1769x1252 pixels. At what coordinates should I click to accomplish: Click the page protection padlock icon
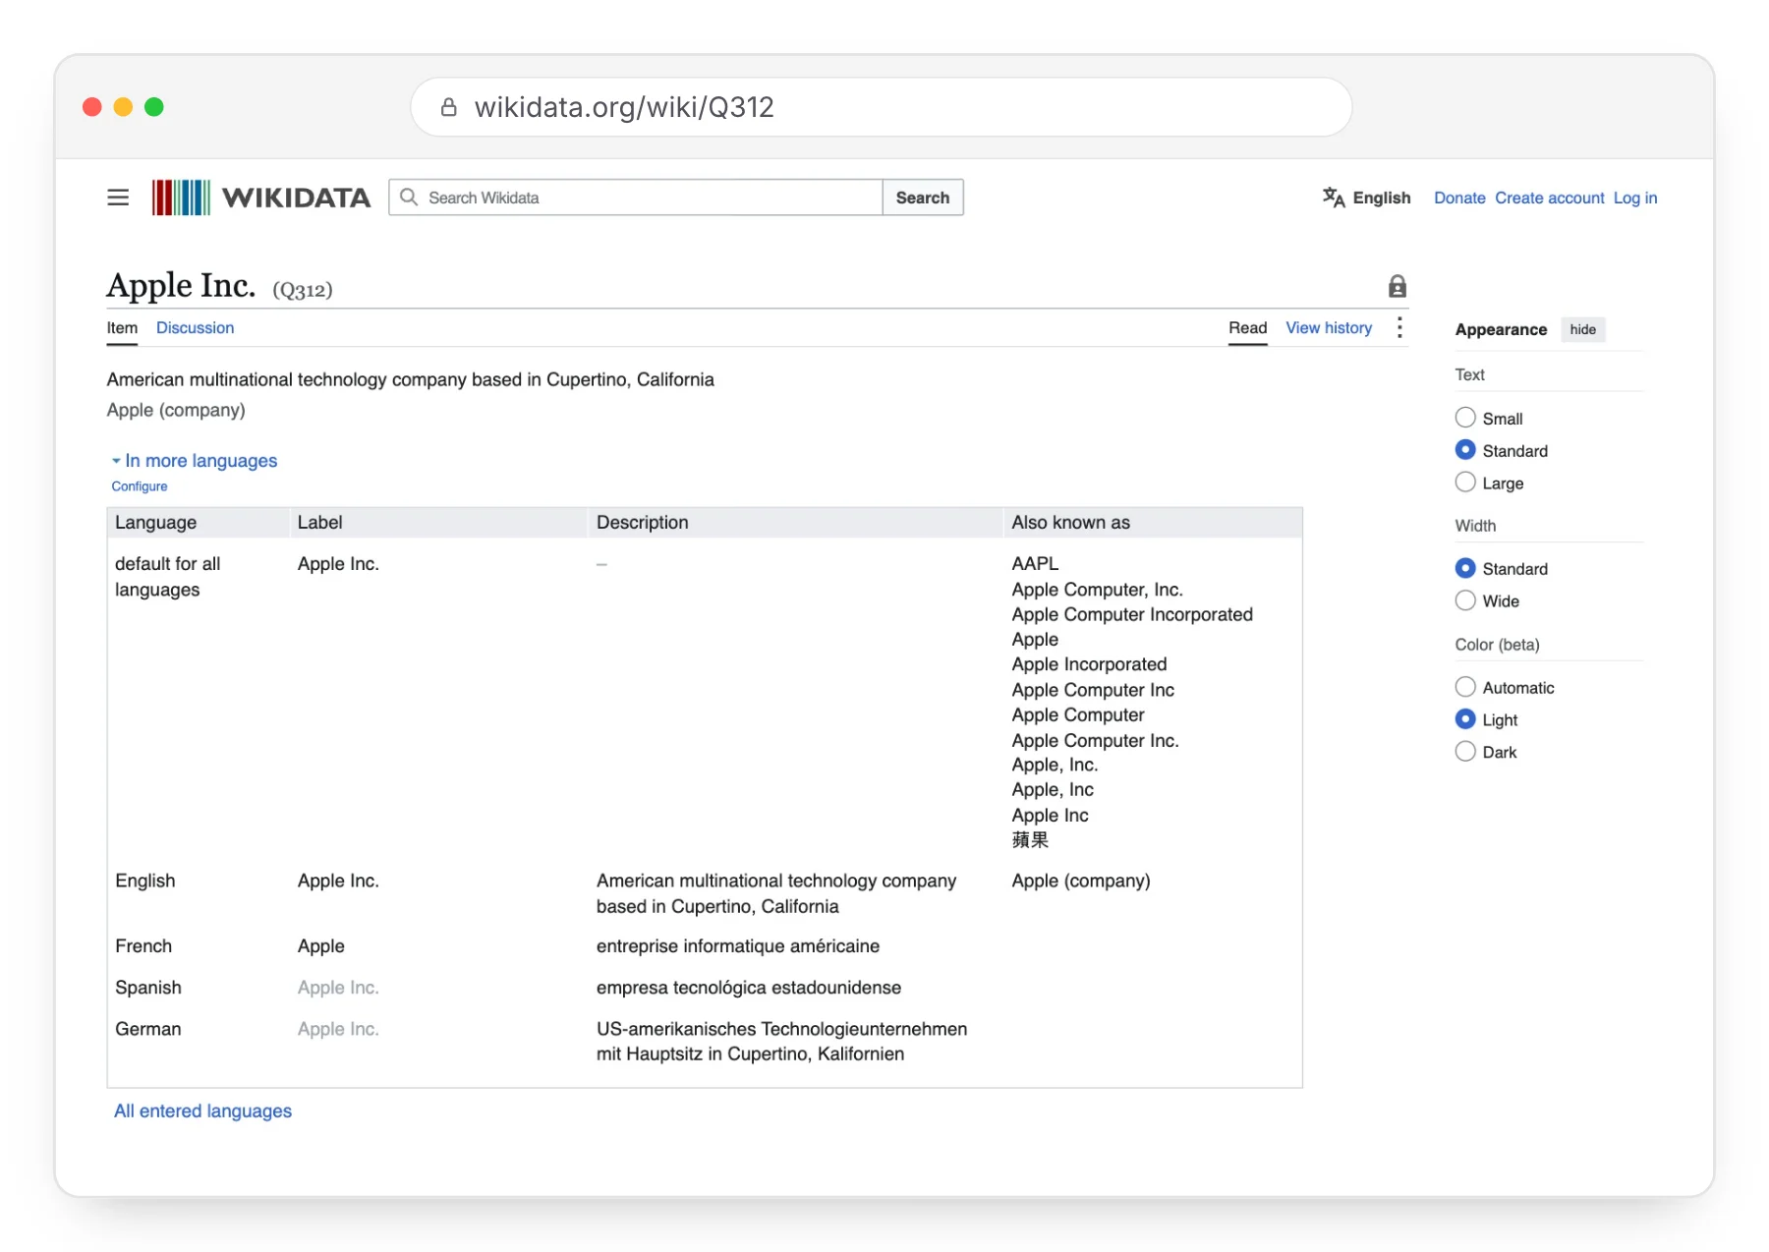[1397, 286]
